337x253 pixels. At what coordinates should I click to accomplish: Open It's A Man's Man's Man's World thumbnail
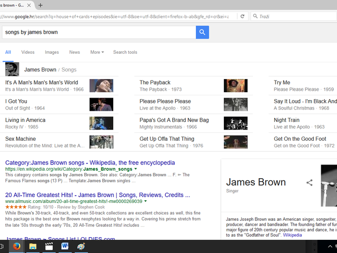[x=101, y=85]
